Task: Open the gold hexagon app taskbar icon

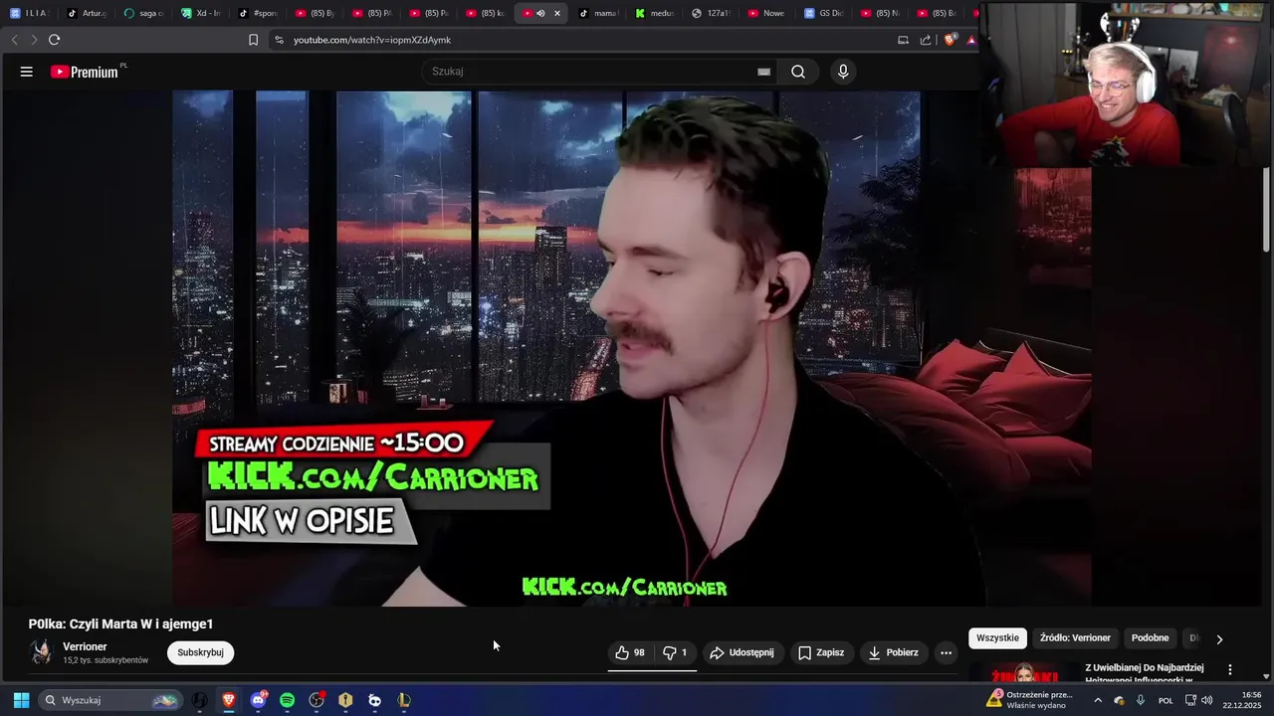Action: pos(345,700)
